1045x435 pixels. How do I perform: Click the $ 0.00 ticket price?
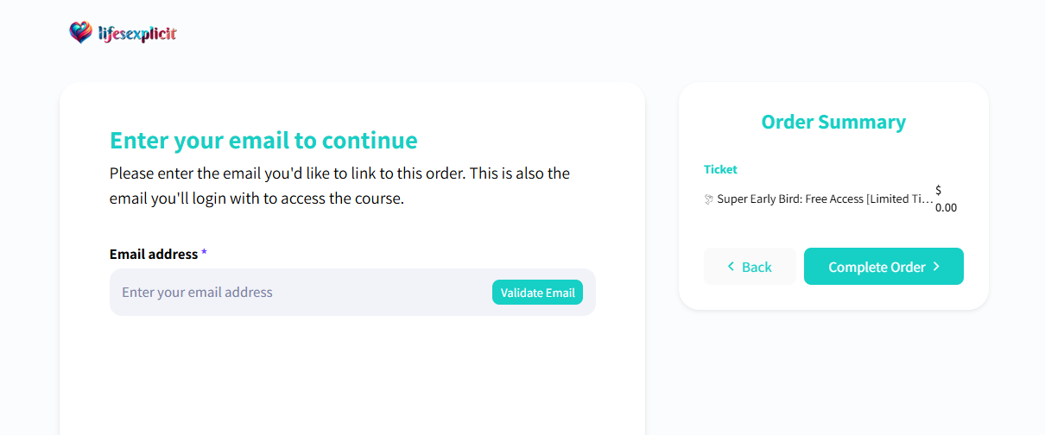(x=946, y=199)
